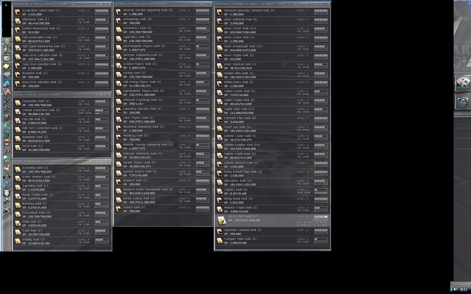The image size is (471, 294).
Task: Click the 20:11 clock in the taskbar
Action: click(x=463, y=290)
